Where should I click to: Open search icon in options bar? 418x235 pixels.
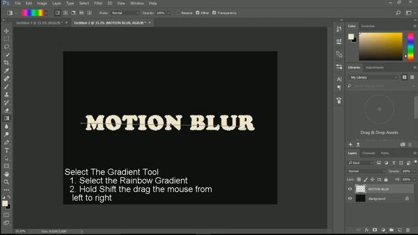[x=398, y=13]
